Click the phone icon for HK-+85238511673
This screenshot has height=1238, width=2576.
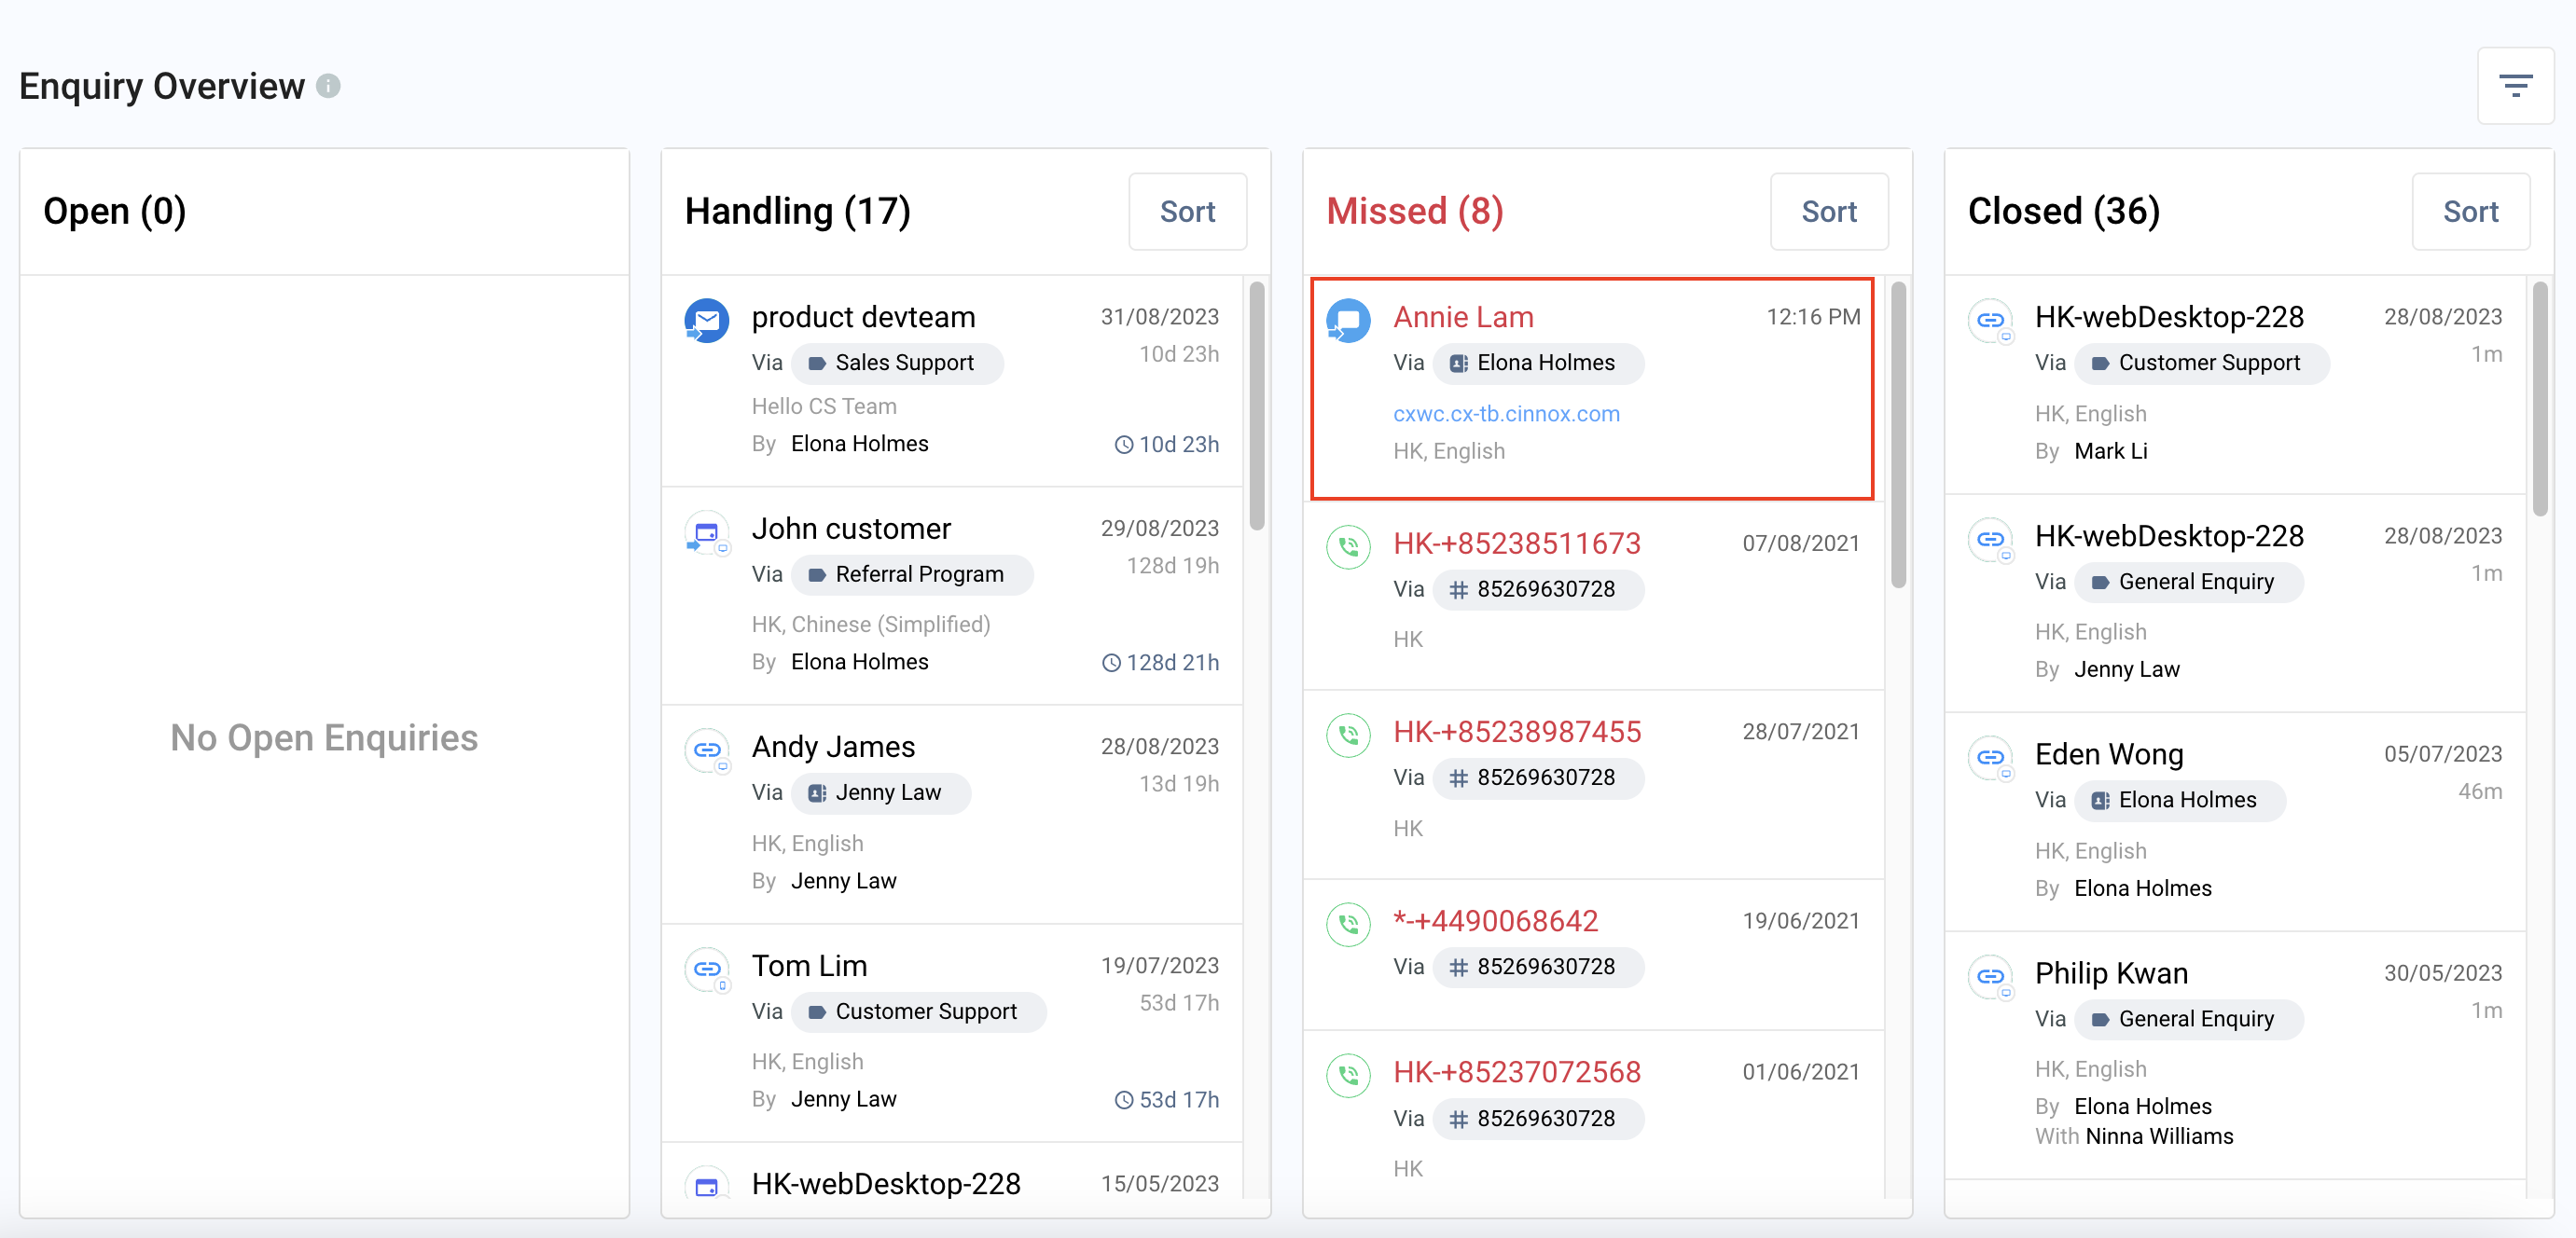[x=1348, y=547]
